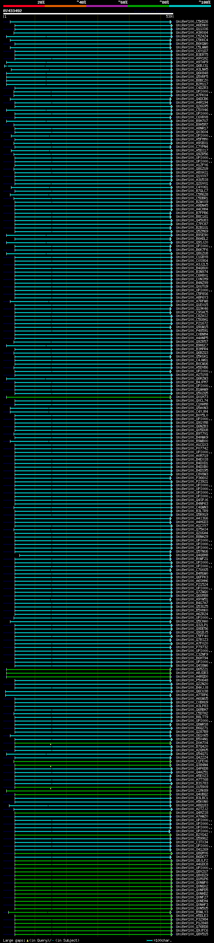Pick the UniRef100_P07742 entry
214x943 pixels.
tap(192, 449)
